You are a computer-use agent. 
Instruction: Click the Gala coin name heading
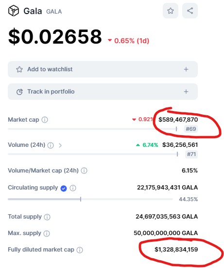(x=33, y=11)
